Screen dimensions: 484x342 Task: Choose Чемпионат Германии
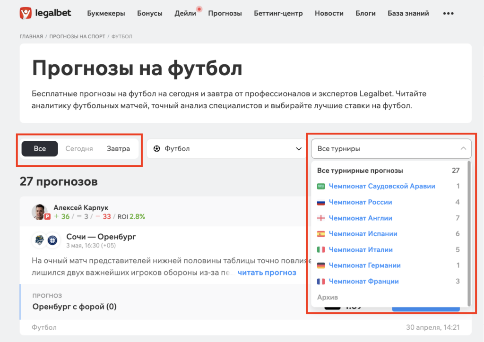(389, 265)
